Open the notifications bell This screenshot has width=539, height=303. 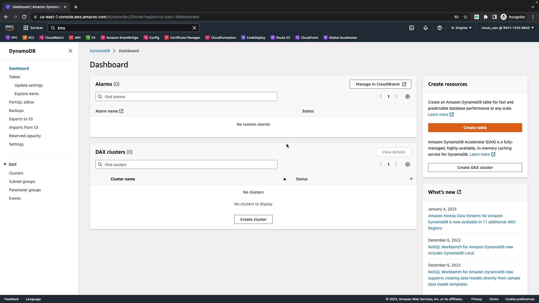pyautogui.click(x=426, y=28)
